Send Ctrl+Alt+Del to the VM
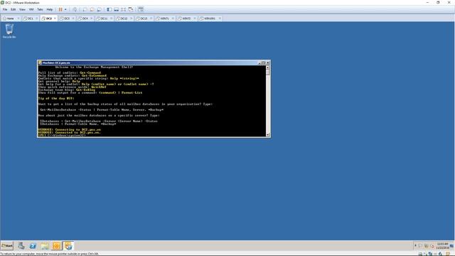The height and width of the screenshot is (256, 455). (75, 9)
